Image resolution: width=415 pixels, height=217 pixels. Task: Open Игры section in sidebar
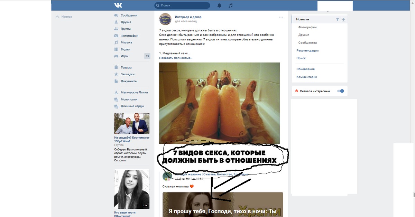tap(124, 56)
